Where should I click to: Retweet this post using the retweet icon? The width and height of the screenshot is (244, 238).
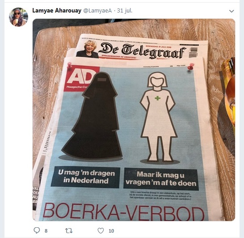69,231
